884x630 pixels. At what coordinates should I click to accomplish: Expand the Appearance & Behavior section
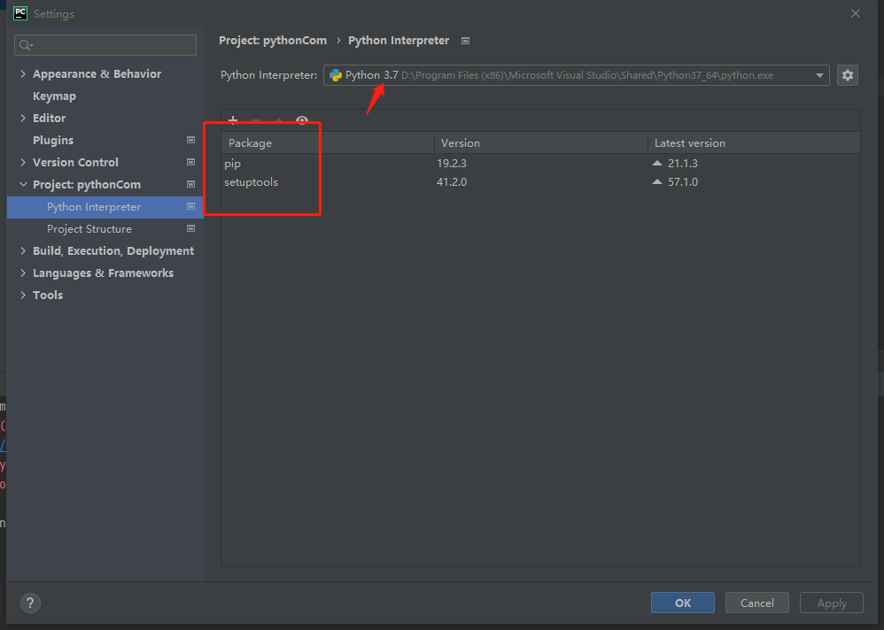coord(24,73)
